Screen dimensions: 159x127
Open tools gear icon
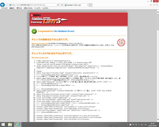157,5
